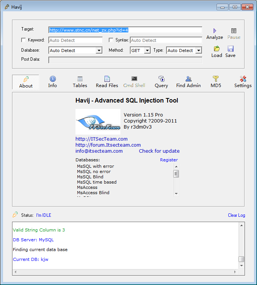Image resolution: width=257 pixels, height=285 pixels.
Task: Click the Analyze play icon
Action: [x=215, y=31]
